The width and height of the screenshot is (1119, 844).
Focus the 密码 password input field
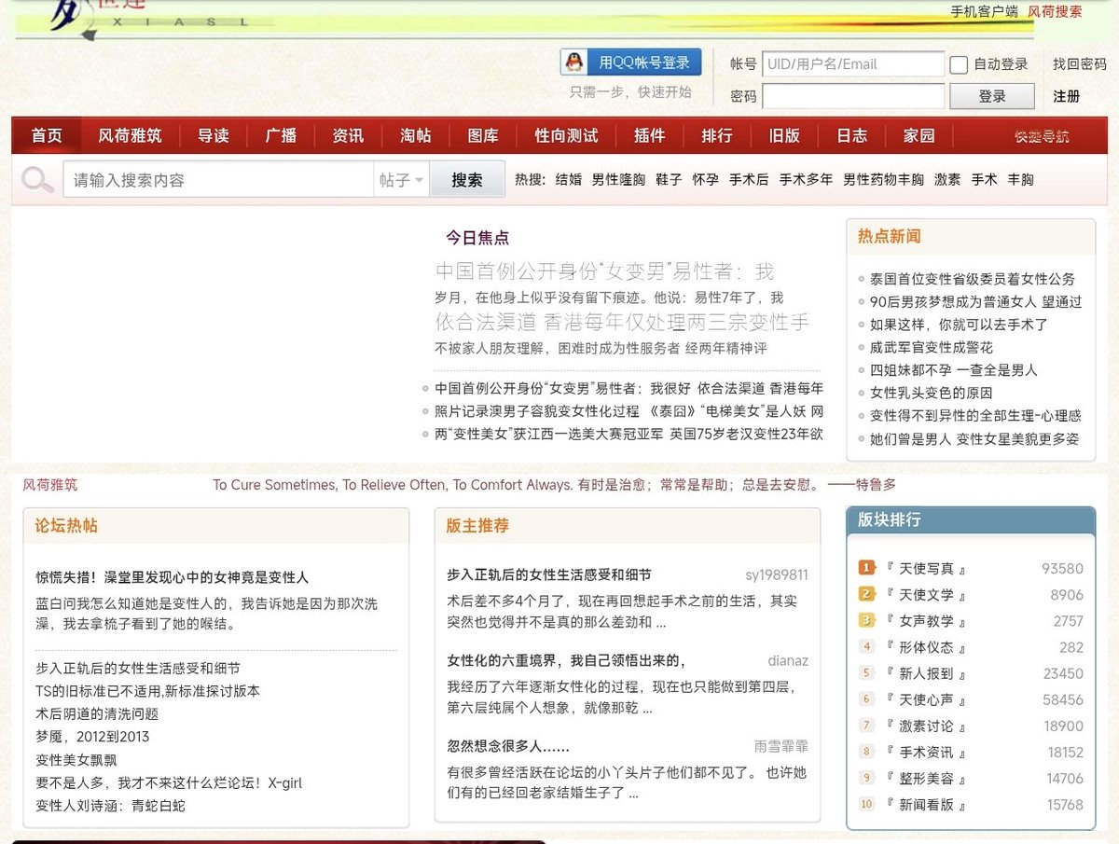pos(853,96)
